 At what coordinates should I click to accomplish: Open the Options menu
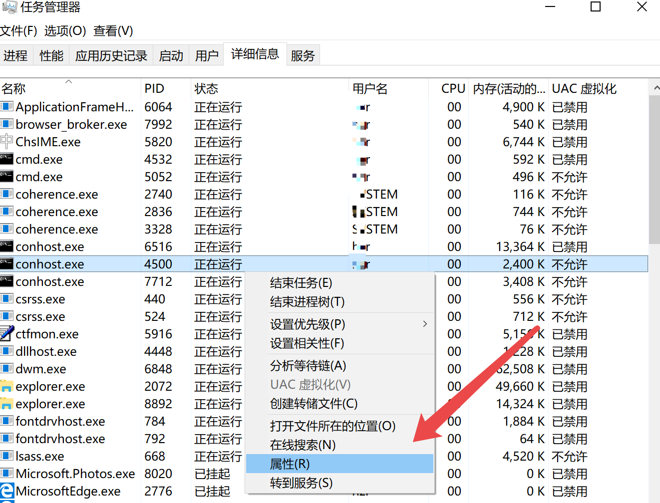[x=65, y=31]
